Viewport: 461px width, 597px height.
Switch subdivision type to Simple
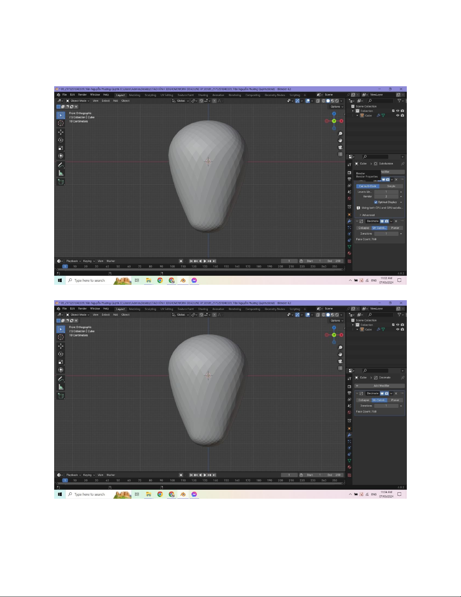391,186
